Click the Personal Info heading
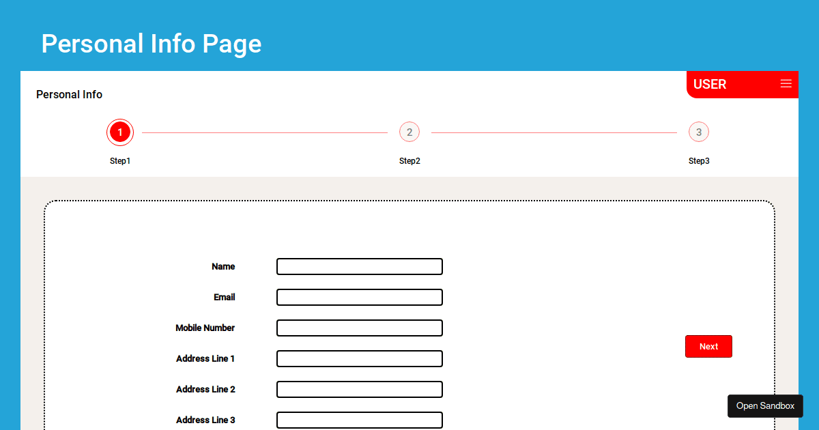 [69, 94]
